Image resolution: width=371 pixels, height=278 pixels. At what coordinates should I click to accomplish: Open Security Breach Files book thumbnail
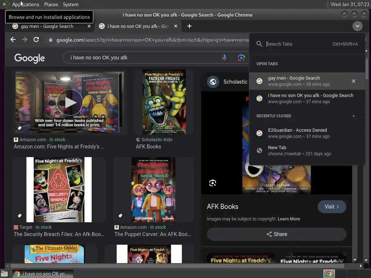(x=59, y=190)
